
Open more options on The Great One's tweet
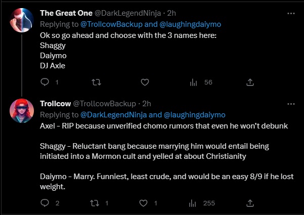click(x=290, y=13)
